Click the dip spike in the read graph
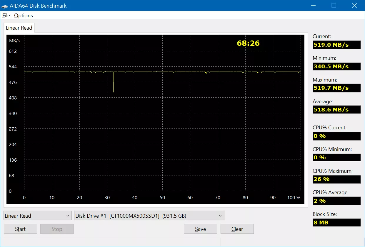This screenshot has height=247, width=365. (113, 82)
